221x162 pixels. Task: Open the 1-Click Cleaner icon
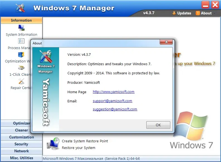[21, 68]
